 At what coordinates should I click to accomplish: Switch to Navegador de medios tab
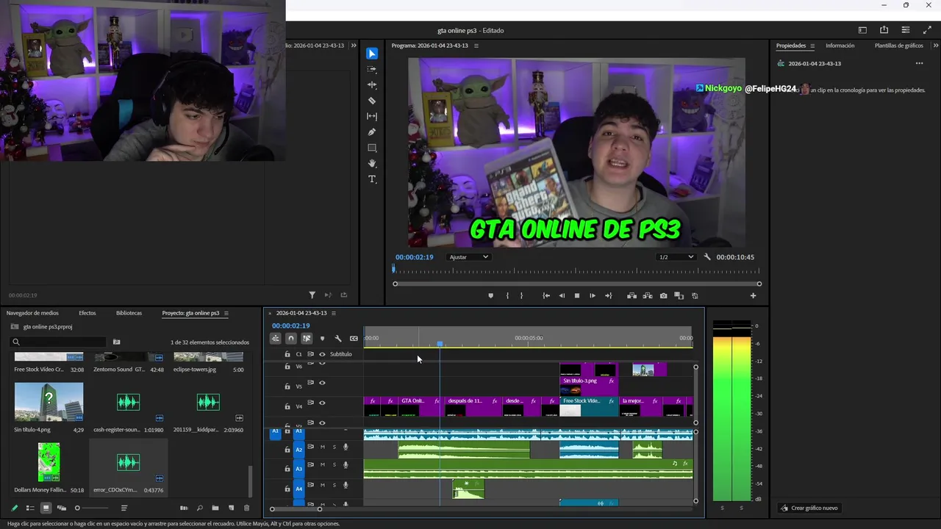[32, 313]
